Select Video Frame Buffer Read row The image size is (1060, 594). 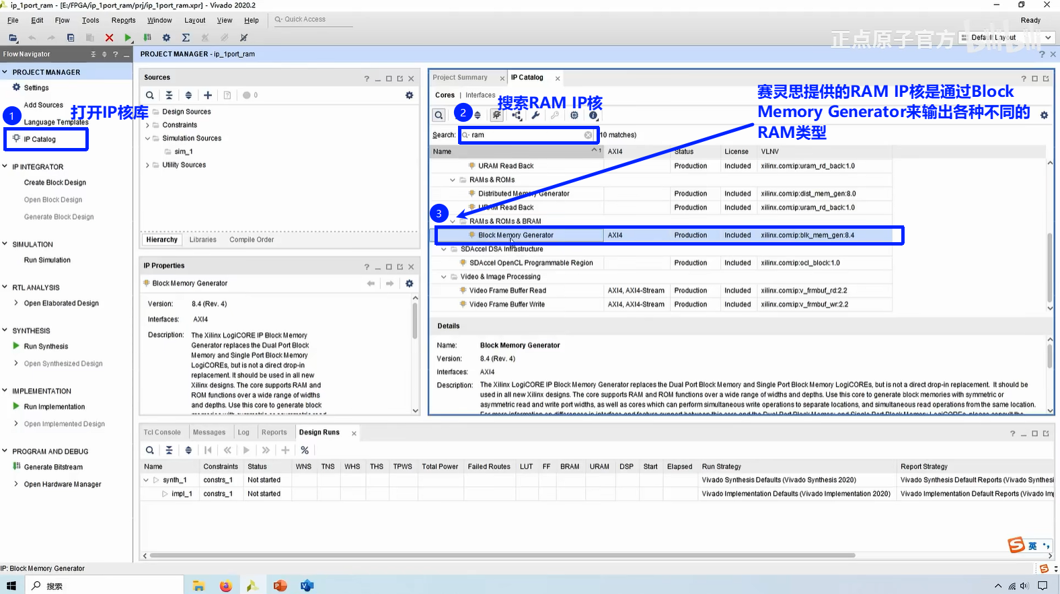tap(661, 291)
